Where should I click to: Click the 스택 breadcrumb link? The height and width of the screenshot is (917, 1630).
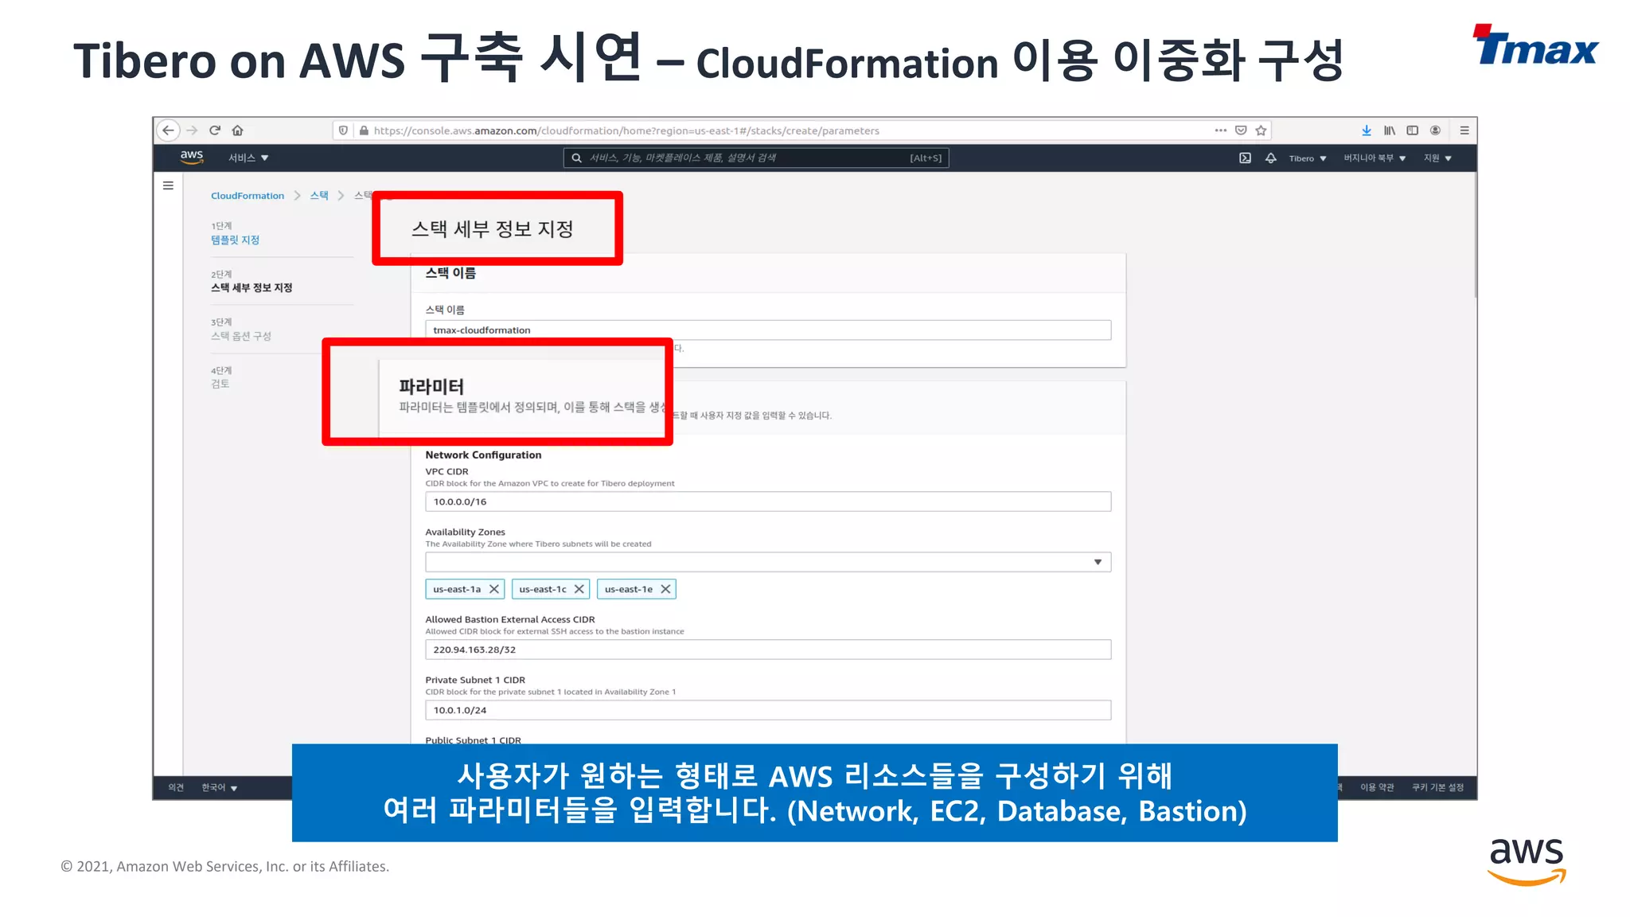(x=319, y=196)
